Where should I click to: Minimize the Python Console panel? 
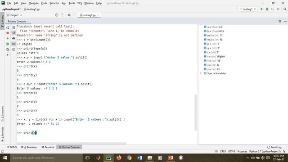285,21
